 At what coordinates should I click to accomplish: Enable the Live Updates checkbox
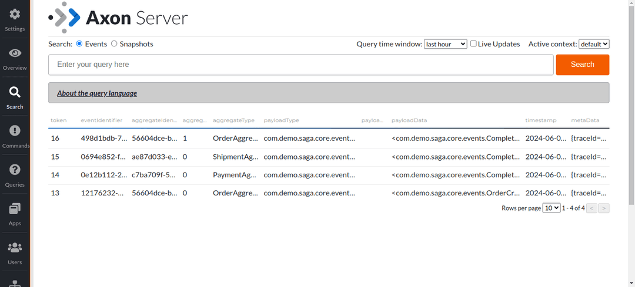[x=473, y=44]
